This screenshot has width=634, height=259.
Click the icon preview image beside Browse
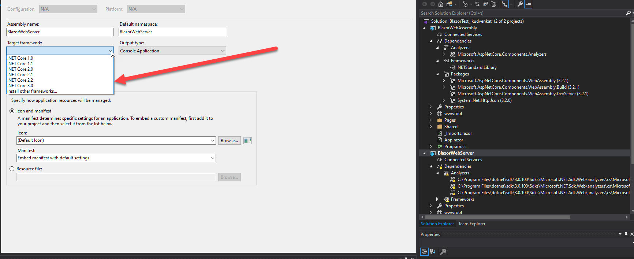pos(248,140)
